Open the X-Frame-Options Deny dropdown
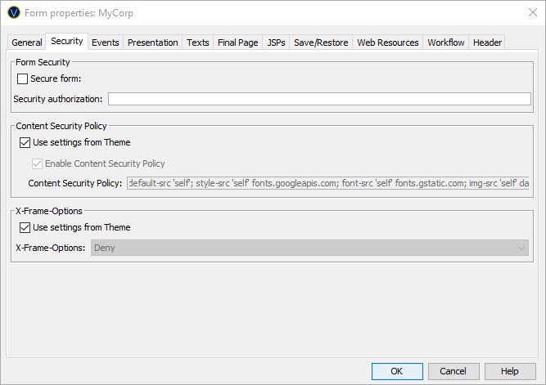This screenshot has height=385, width=546. click(x=311, y=248)
